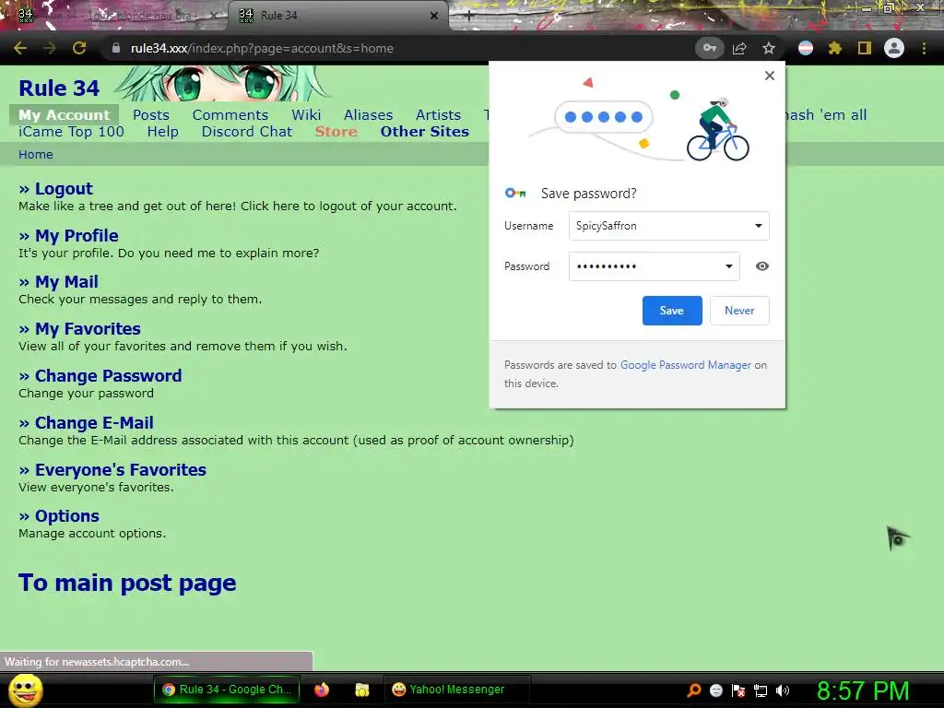Open Yahoo! Messenger taskbar button
Image resolution: width=944 pixels, height=708 pixels.
(x=455, y=690)
